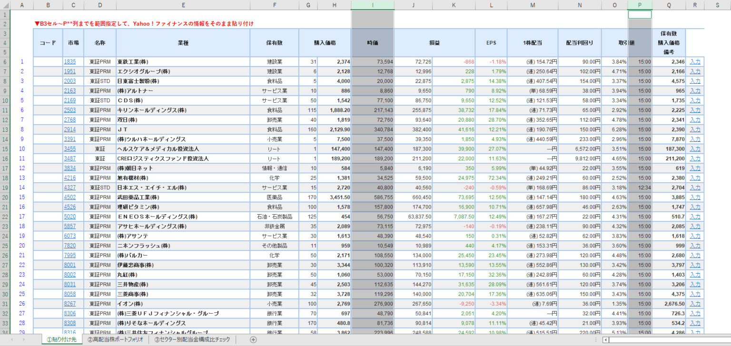This screenshot has height=346, width=731.
Task: Click 入力 link in 東鉄工業 row
Action: click(x=695, y=62)
